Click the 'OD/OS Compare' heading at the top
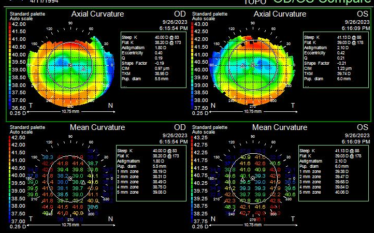The height and width of the screenshot is (233, 374). click(x=323, y=2)
